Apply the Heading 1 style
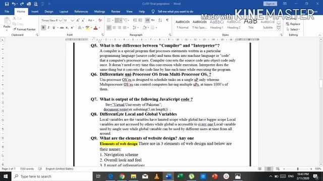The image size is (323, 181). tap(217, 24)
